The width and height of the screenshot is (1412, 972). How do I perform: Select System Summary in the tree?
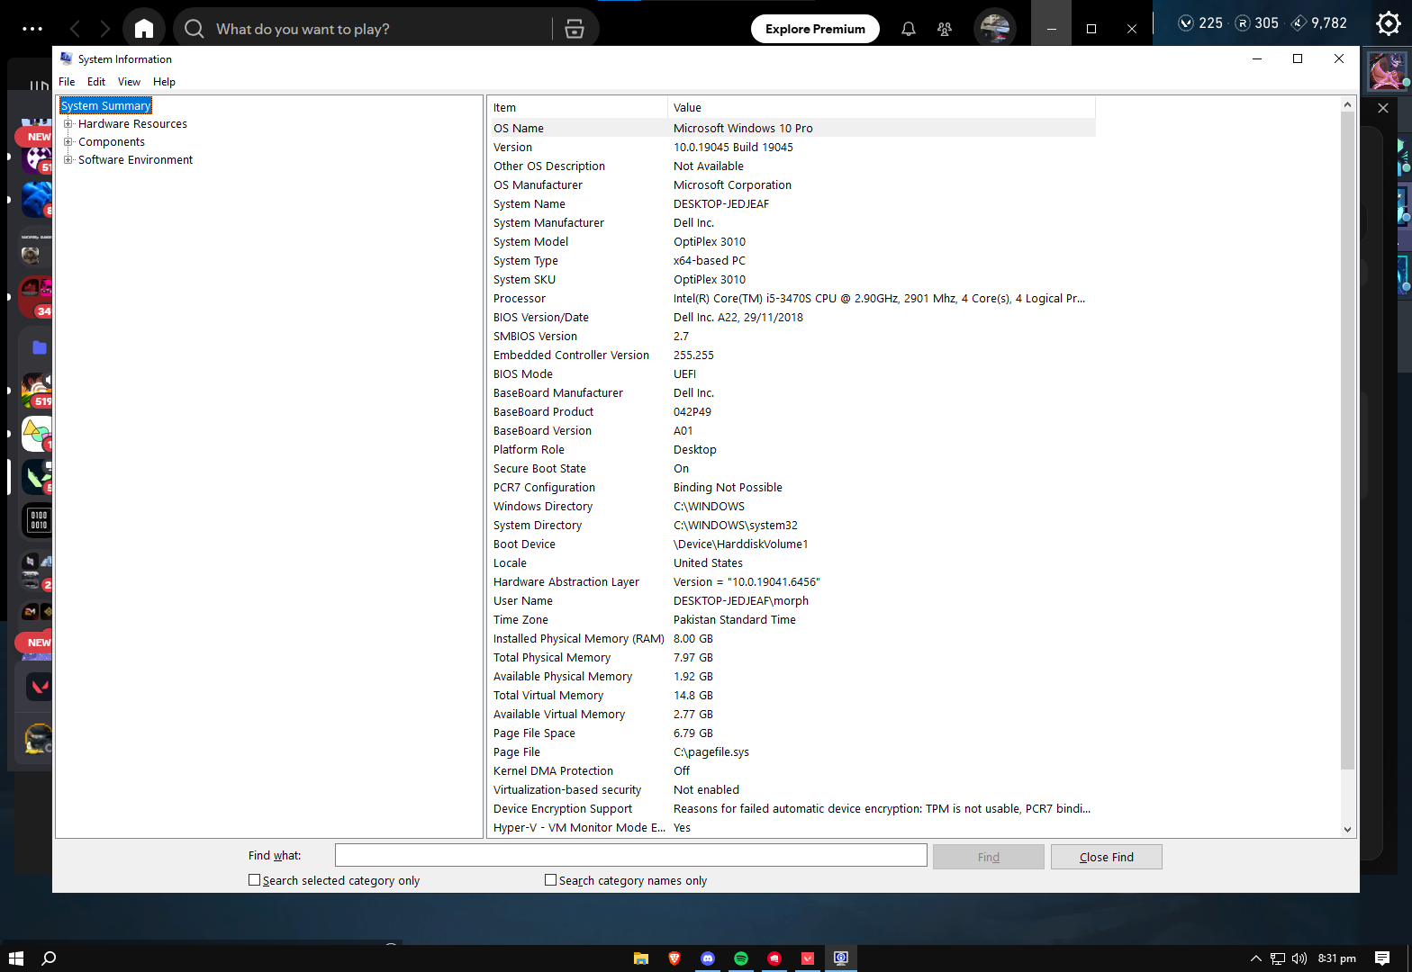pyautogui.click(x=105, y=106)
